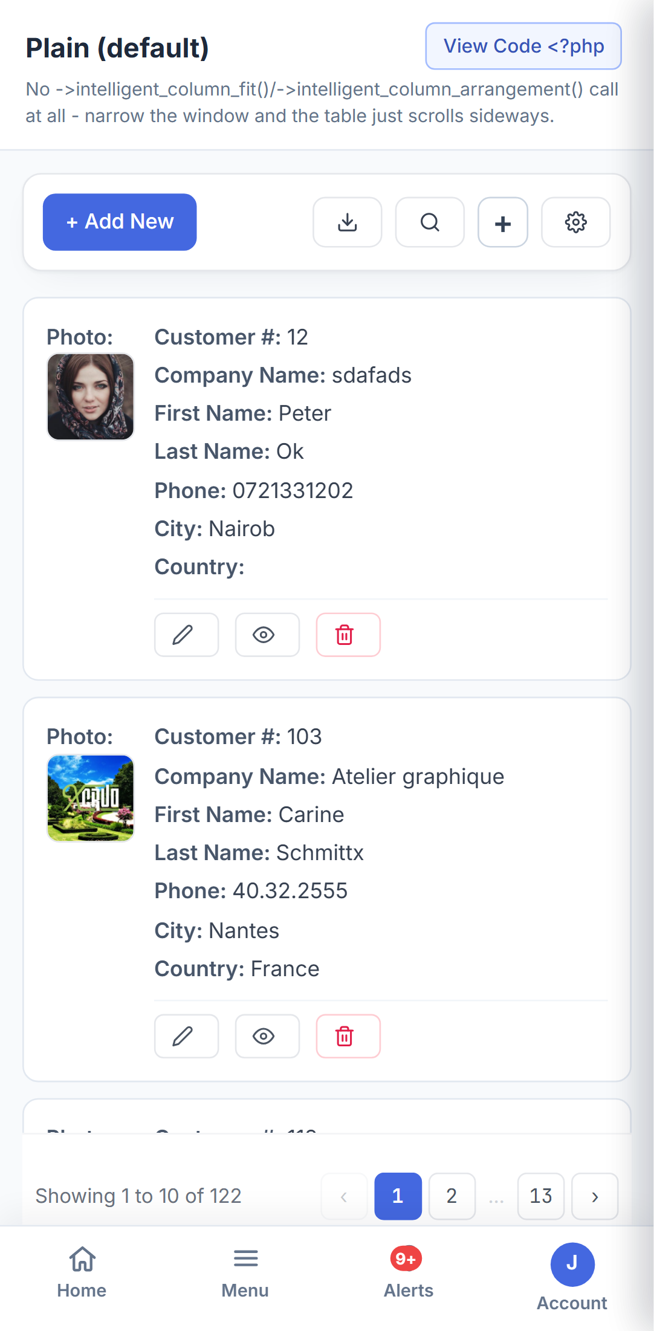This screenshot has width=654, height=1331.
Task: Go to previous page chevron
Action: pyautogui.click(x=344, y=1196)
